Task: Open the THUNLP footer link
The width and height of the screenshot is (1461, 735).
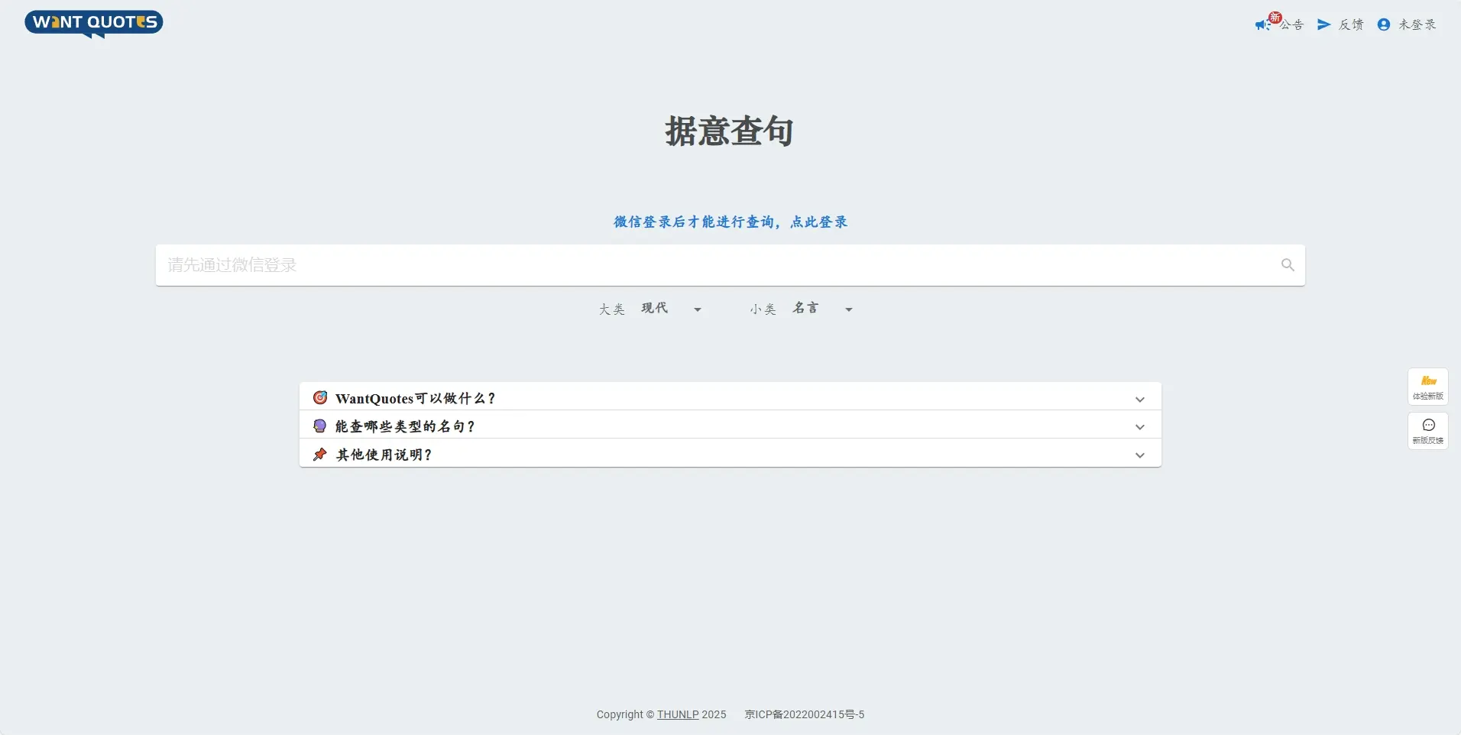Action: (x=678, y=715)
